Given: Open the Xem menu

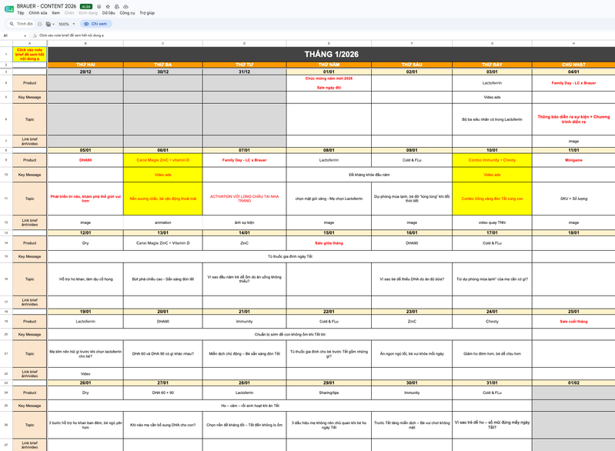Looking at the screenshot, I should click(55, 13).
